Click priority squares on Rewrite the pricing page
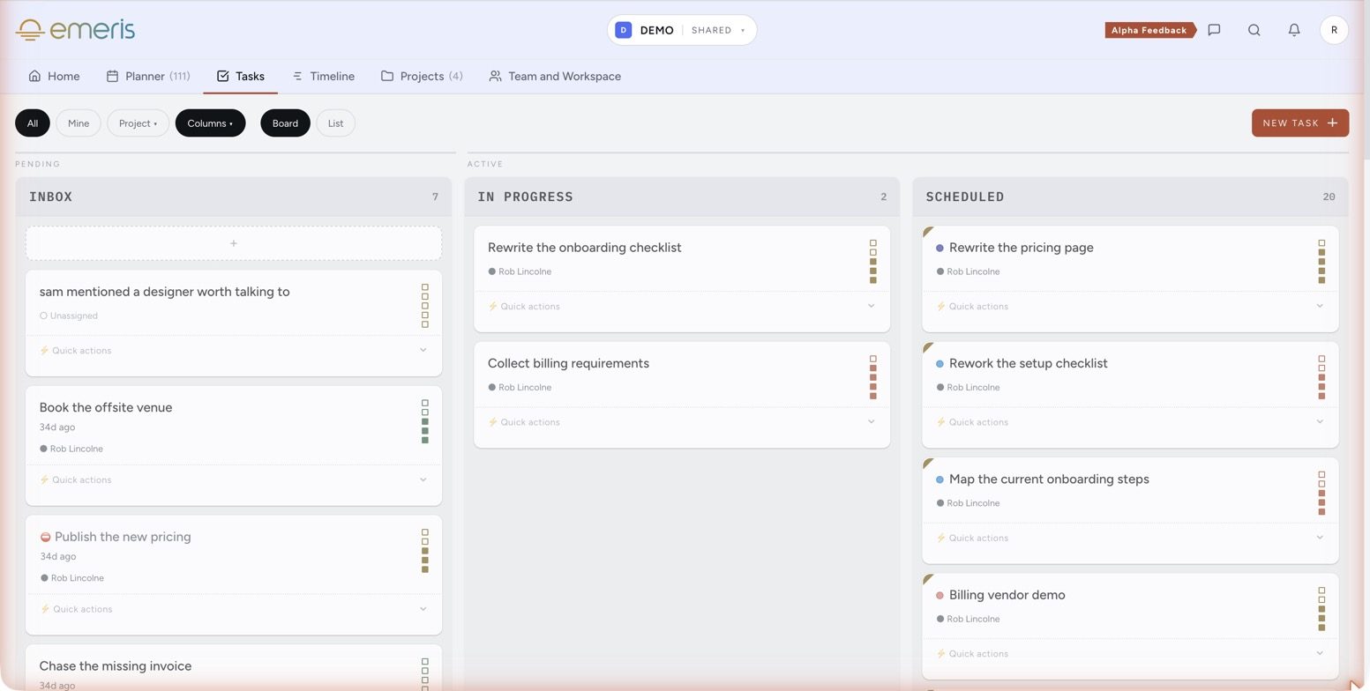1370x691 pixels. pos(1321,262)
